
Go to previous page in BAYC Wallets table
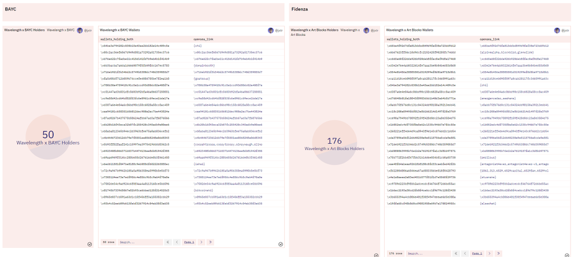pos(177,242)
